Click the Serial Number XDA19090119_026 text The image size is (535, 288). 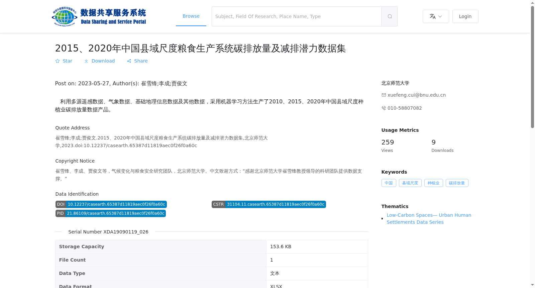(108, 232)
